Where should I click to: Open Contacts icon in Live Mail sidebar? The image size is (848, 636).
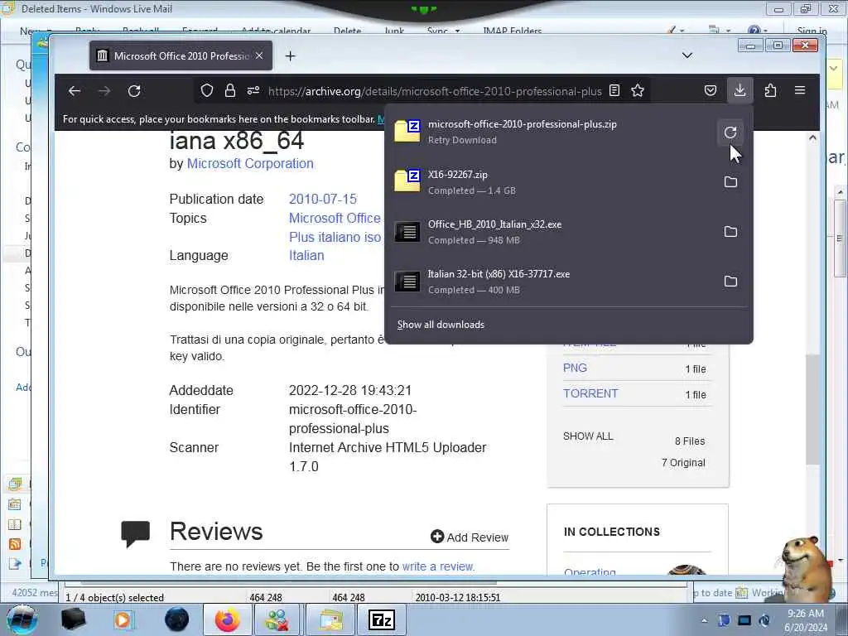[15, 524]
